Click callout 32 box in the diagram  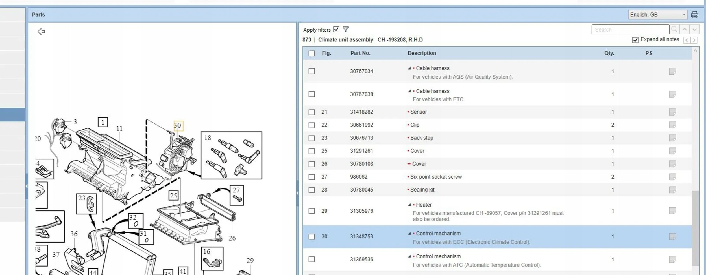click(x=136, y=221)
